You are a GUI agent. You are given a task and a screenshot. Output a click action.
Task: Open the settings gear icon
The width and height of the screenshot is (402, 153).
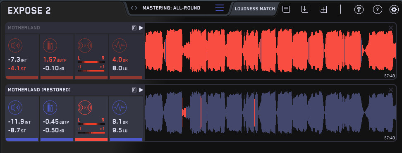tap(394, 10)
